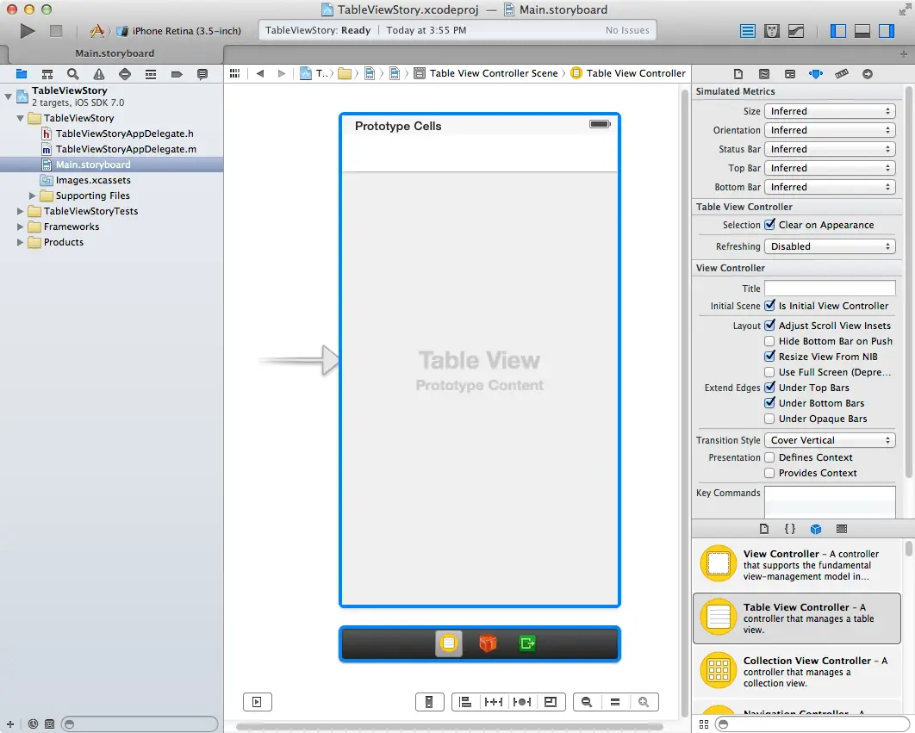Uncheck Clear on Appearance checkbox

tap(770, 225)
